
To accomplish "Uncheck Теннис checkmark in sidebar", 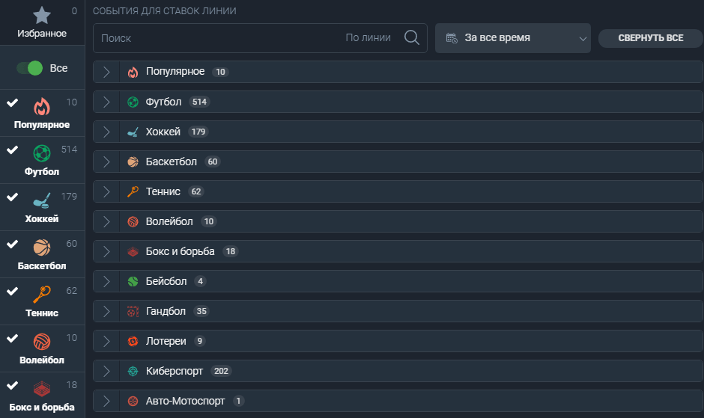I will 13,291.
